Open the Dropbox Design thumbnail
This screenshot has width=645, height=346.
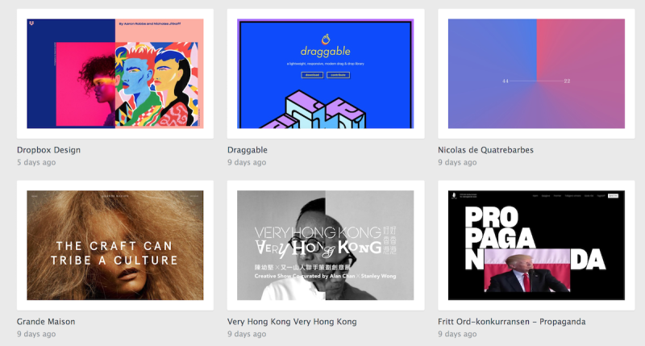click(x=115, y=73)
